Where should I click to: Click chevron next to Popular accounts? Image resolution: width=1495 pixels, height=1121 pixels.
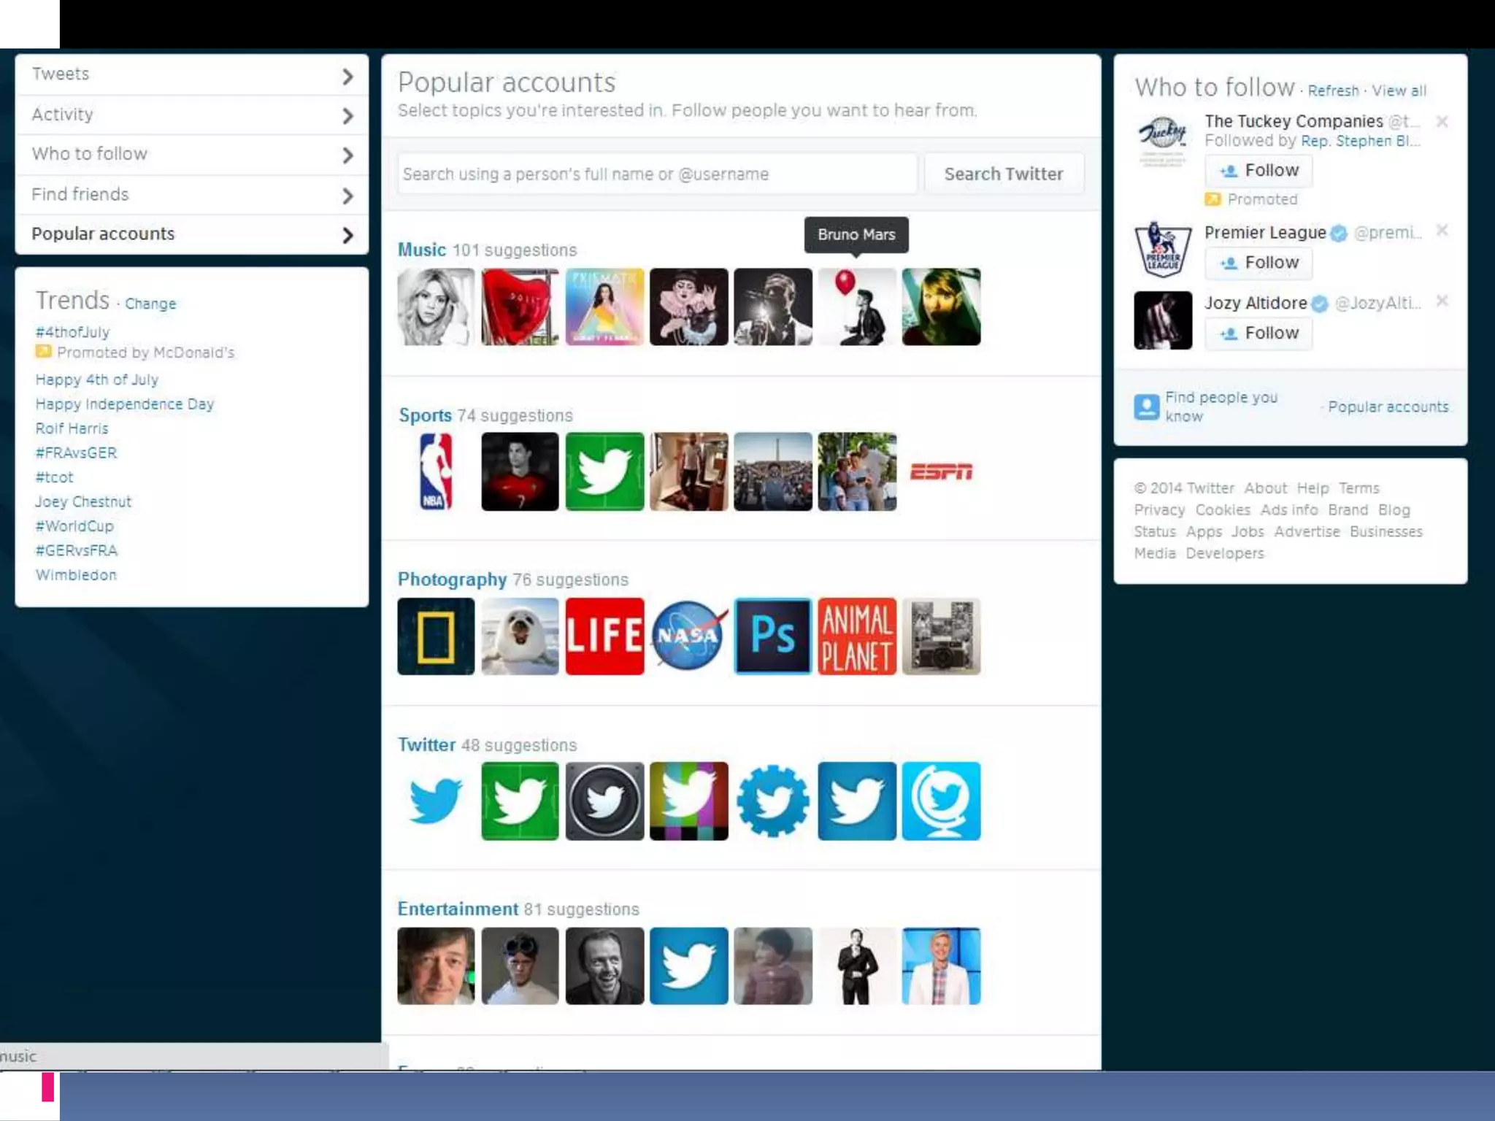tap(347, 235)
